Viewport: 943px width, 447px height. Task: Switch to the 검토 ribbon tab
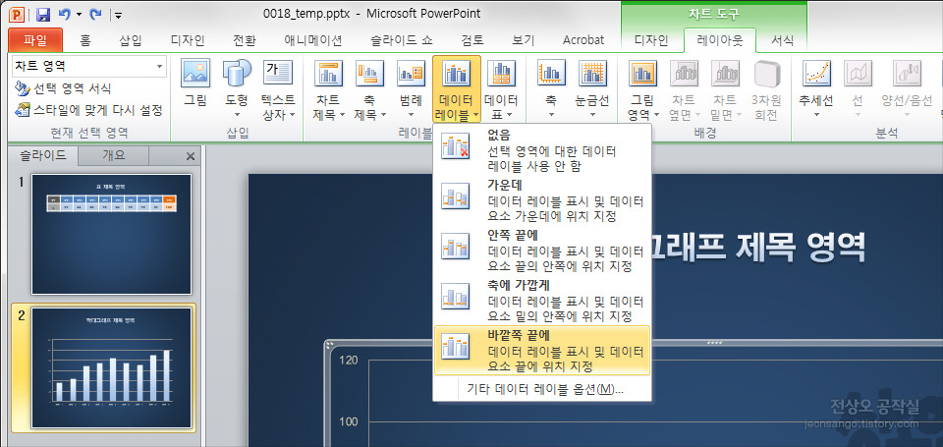pos(472,40)
